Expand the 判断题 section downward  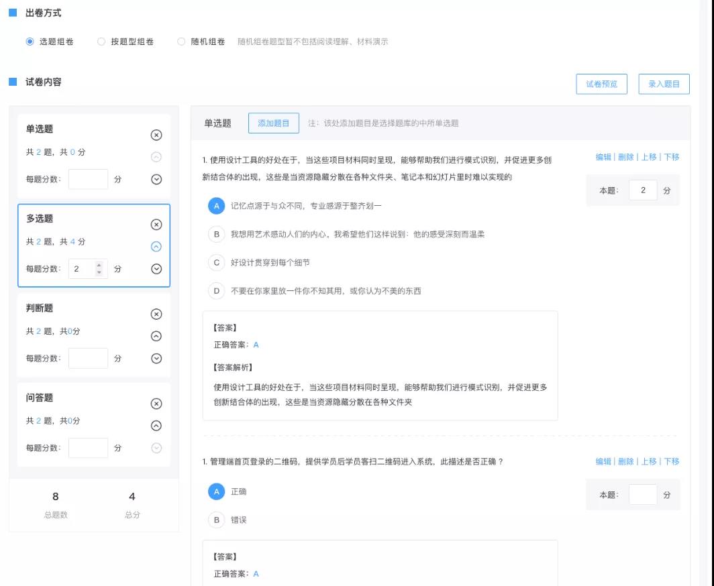[x=156, y=357]
